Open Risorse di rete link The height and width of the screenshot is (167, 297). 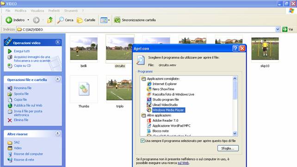pyautogui.click(x=24, y=160)
